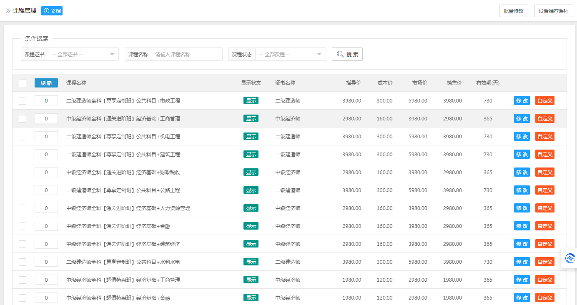Click 自定义 for 超值特惠班 经济基础+工商管理 row
Viewport: 577px width, 305px height.
pos(545,280)
